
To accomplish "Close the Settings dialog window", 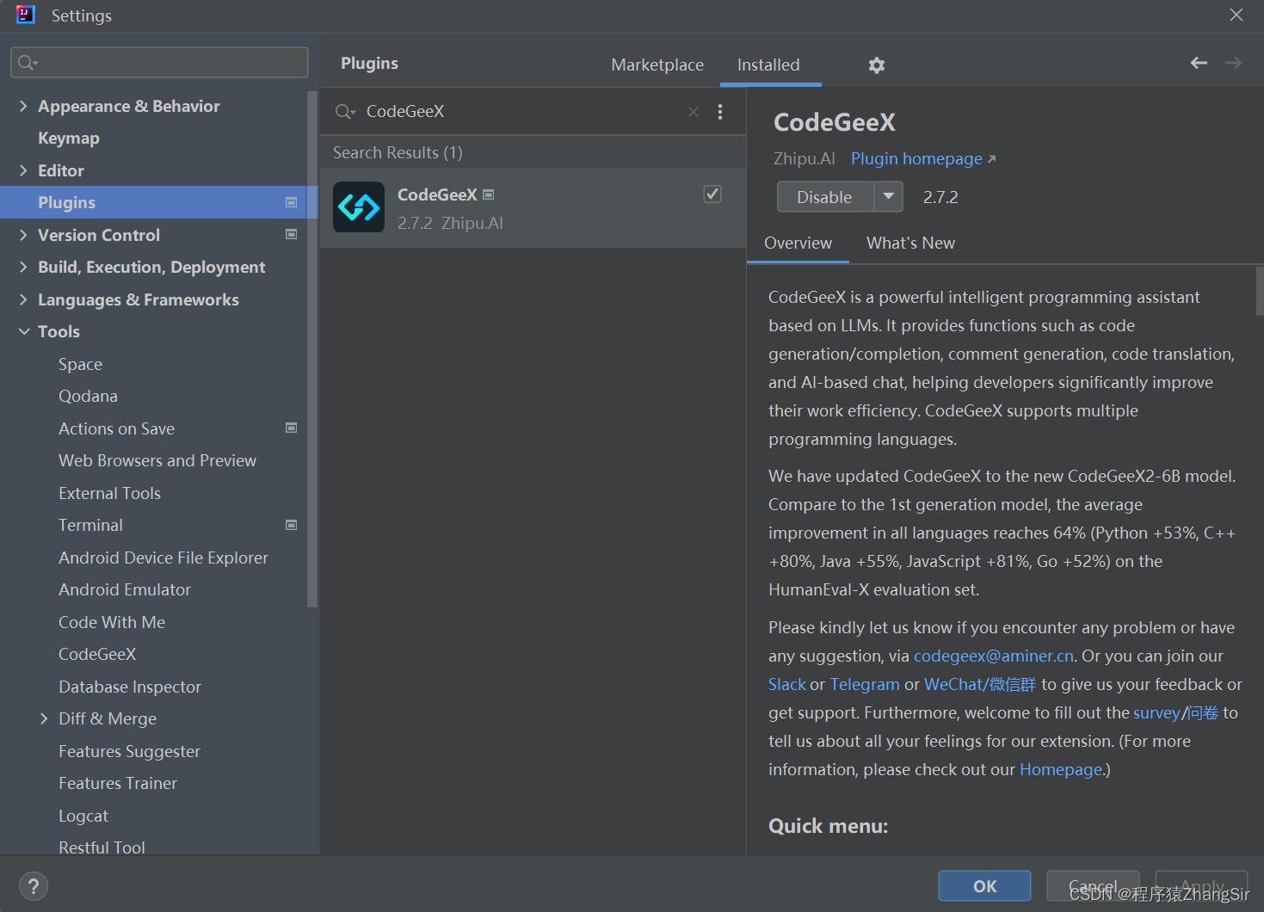I will pos(1236,15).
